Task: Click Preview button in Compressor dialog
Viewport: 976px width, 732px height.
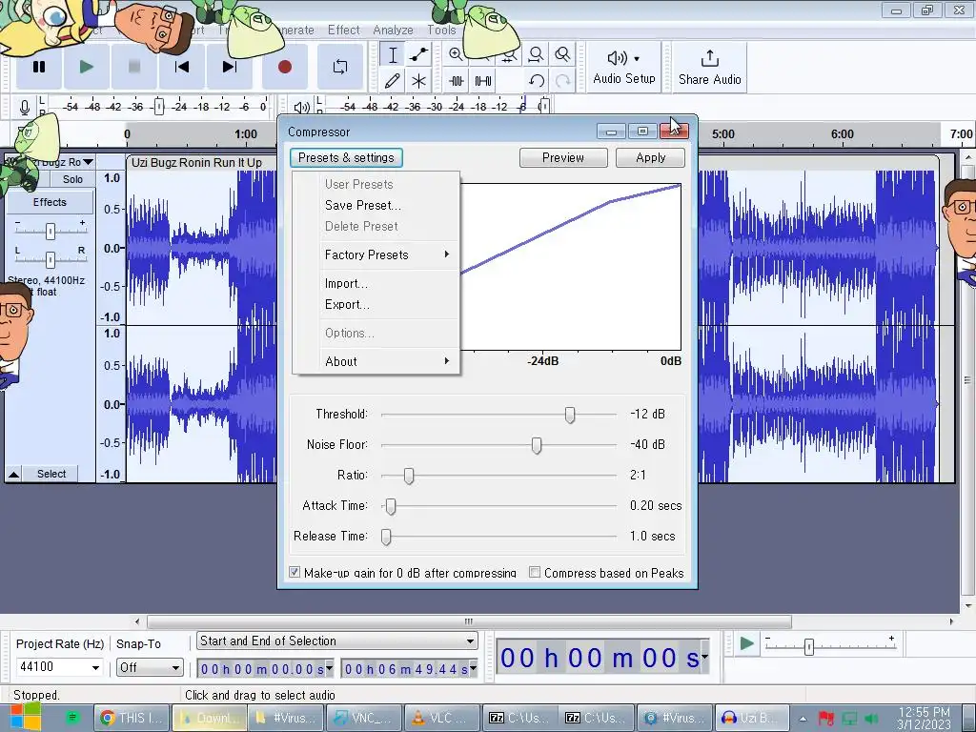Action: tap(563, 157)
